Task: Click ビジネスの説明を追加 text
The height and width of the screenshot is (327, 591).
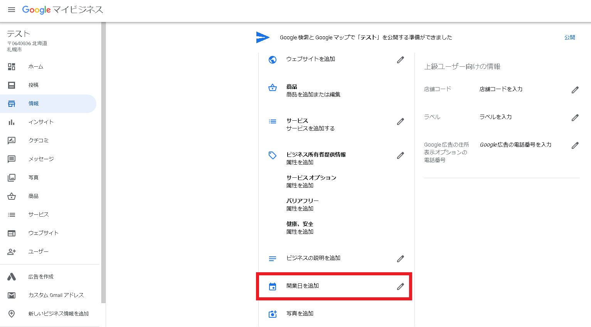Action: [x=313, y=258]
